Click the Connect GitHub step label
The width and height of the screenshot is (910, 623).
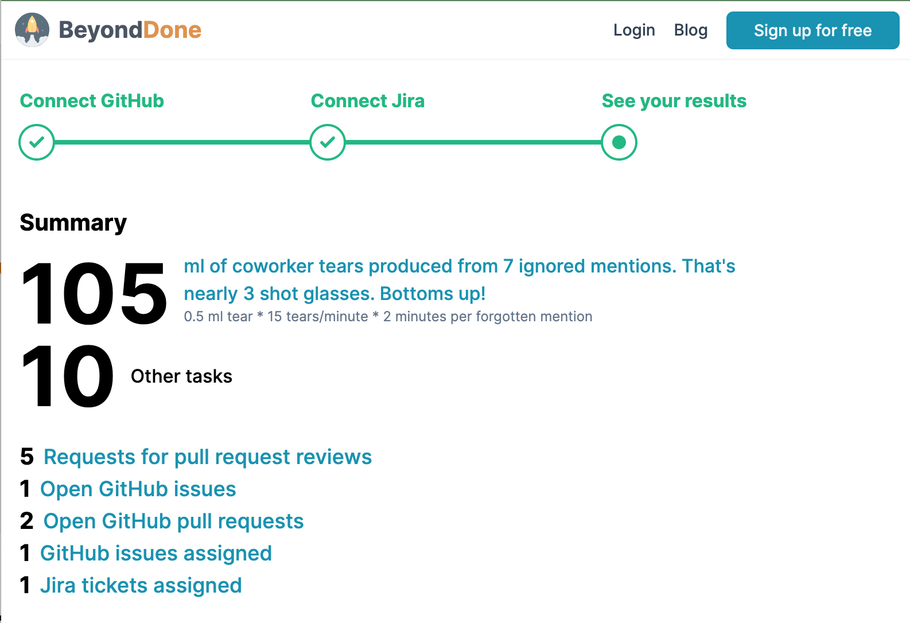[x=92, y=101]
